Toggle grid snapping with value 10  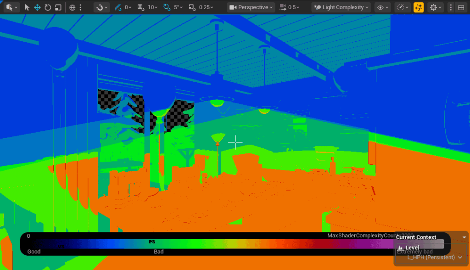tap(147, 7)
